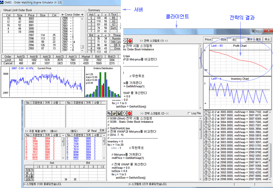Click the Size input field

[x=229, y=40]
